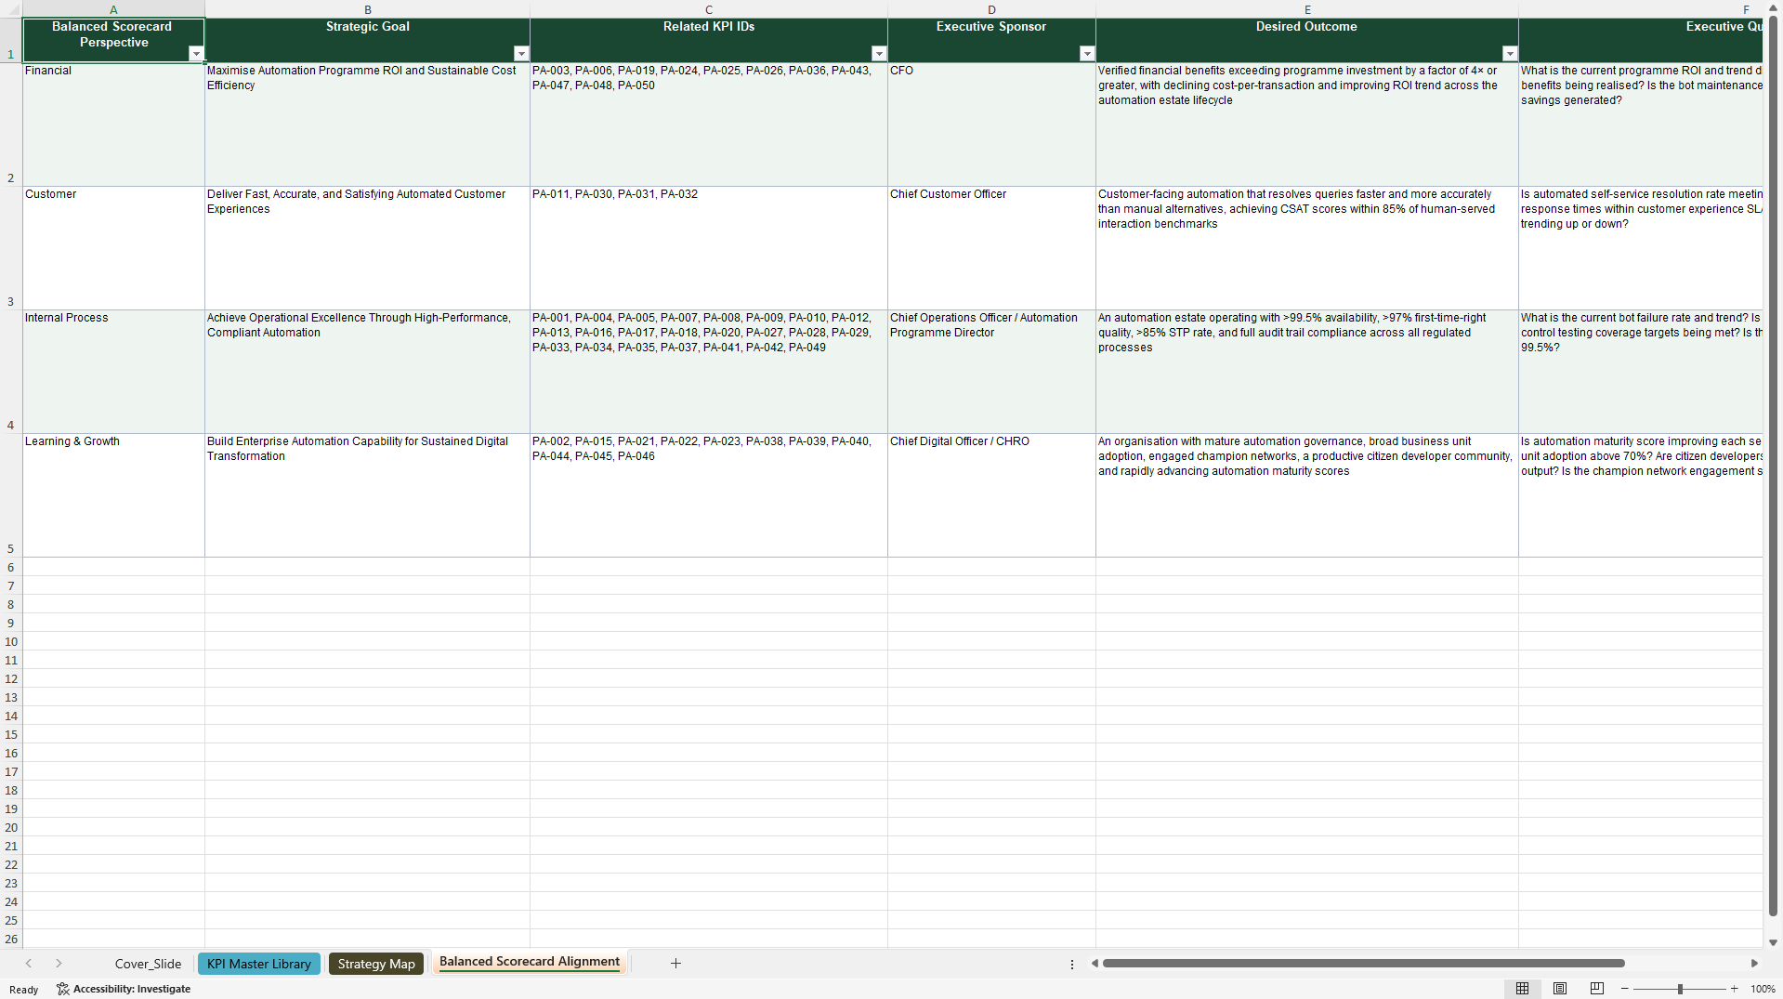
Task: Adjust the zoom slider handle
Action: tap(1680, 989)
